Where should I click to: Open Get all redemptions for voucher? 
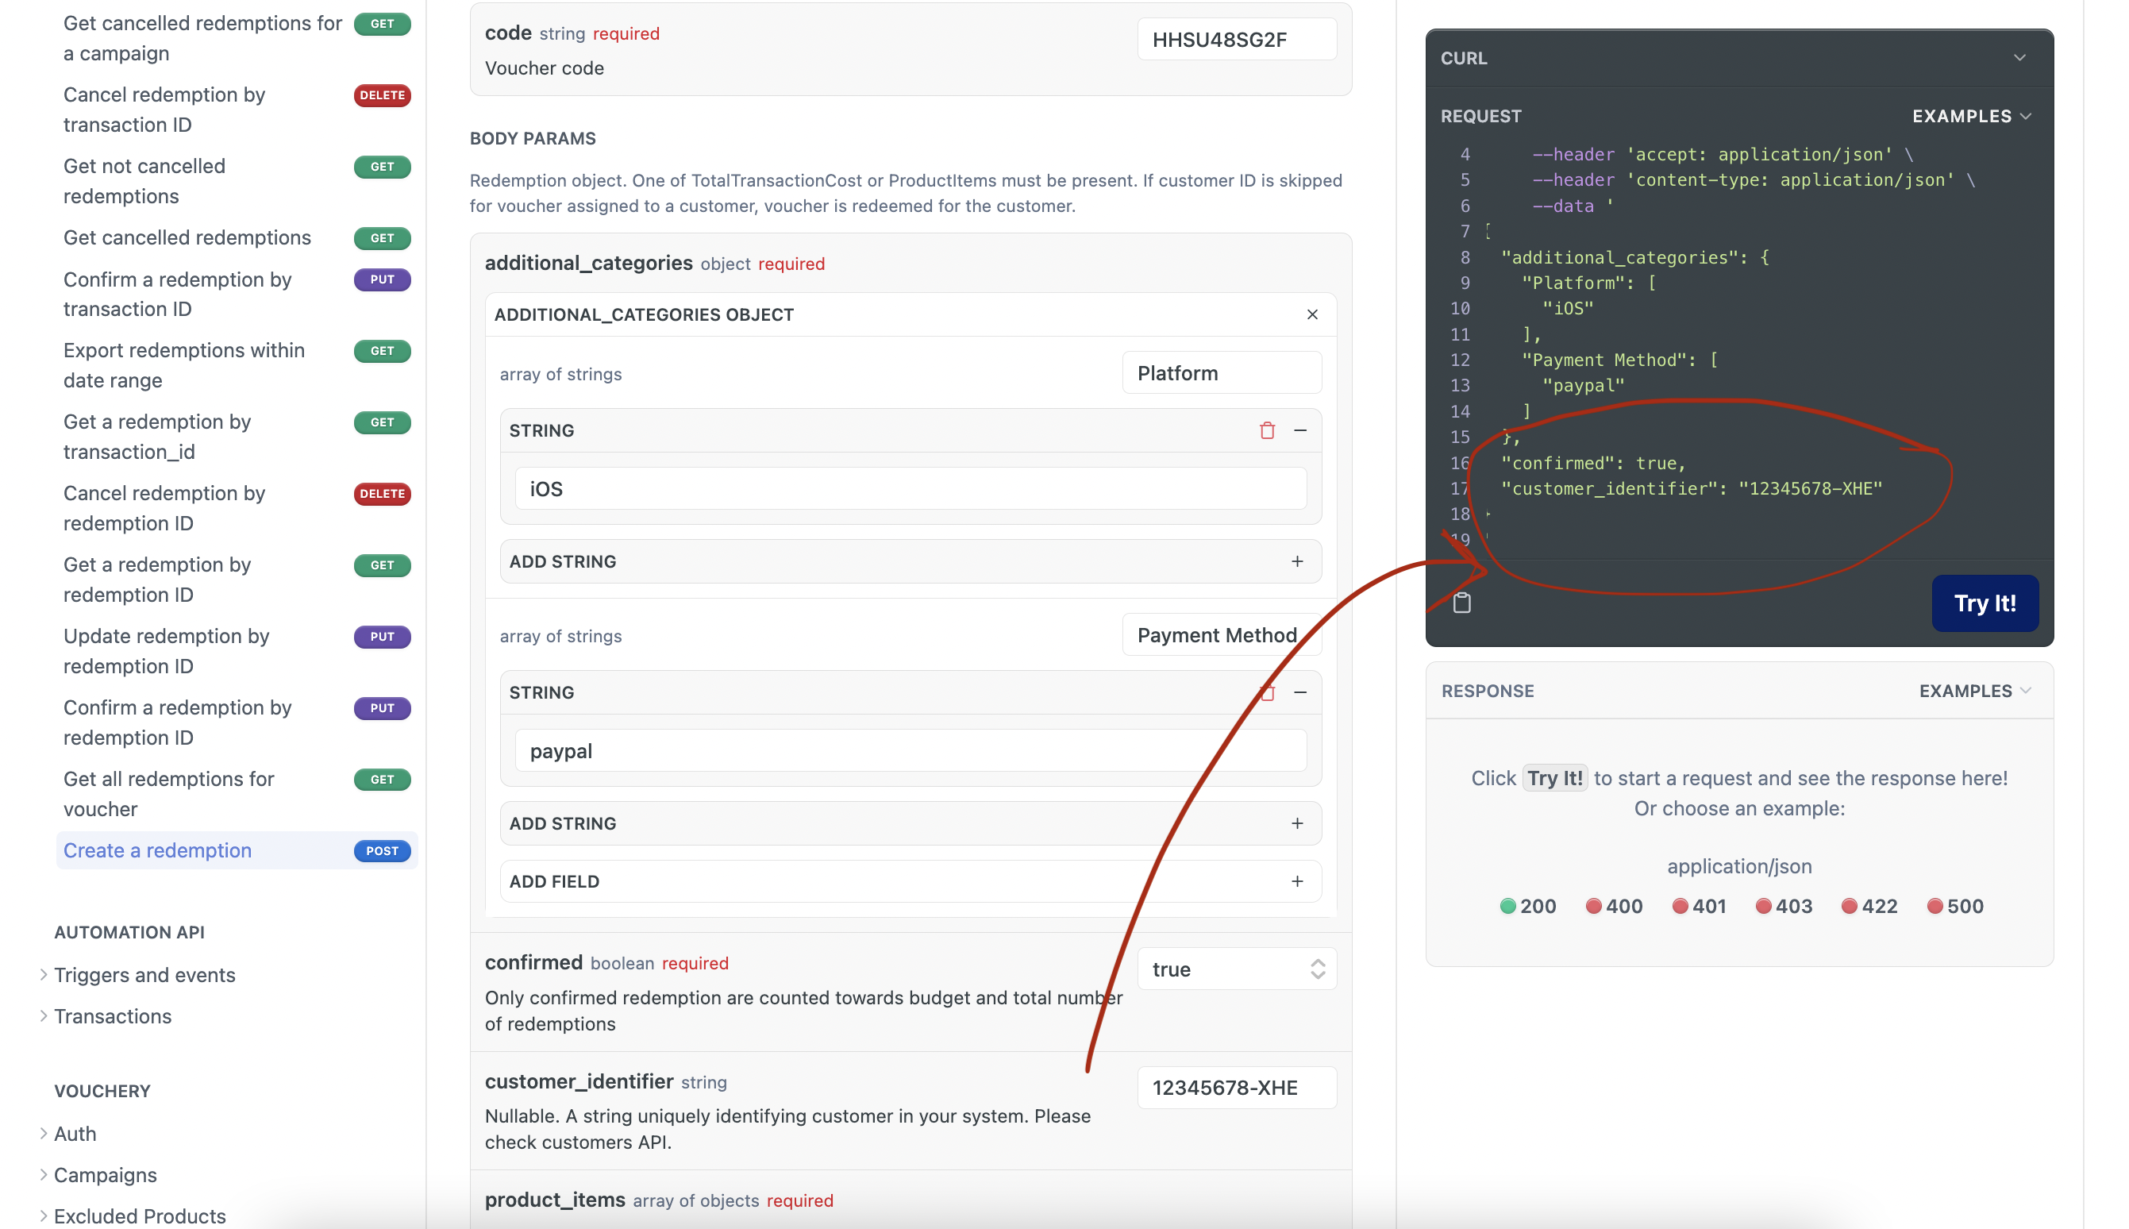169,793
